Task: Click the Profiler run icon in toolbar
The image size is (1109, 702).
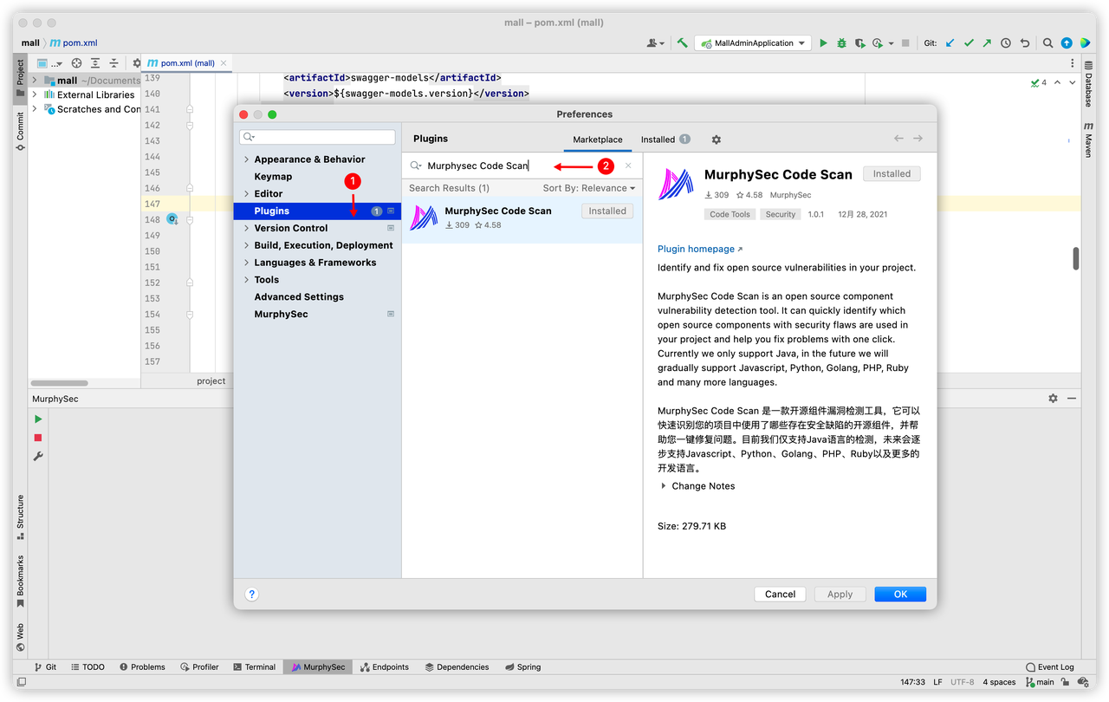Action: (x=878, y=42)
